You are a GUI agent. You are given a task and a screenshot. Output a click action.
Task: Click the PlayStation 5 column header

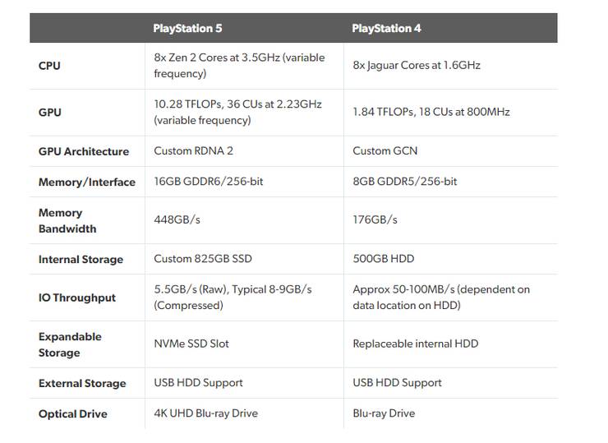[x=187, y=28]
